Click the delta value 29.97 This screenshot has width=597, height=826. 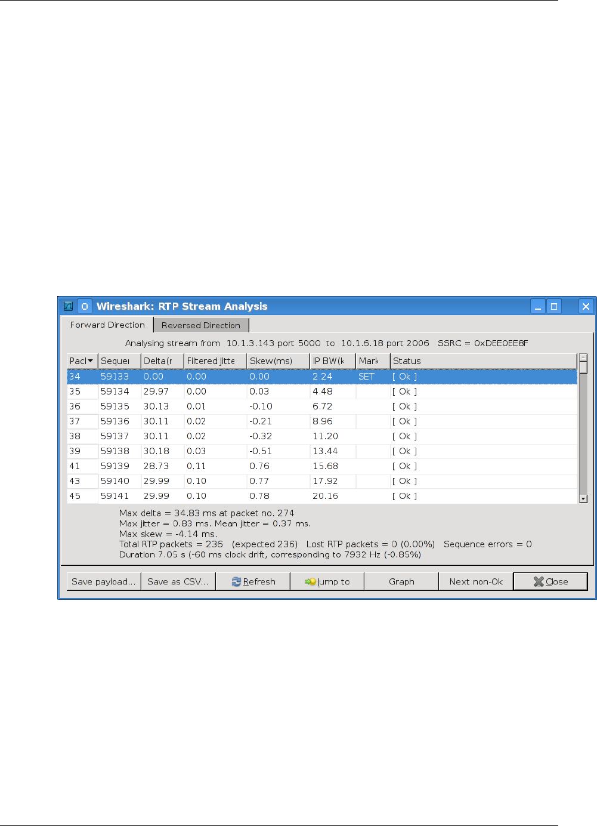[156, 392]
